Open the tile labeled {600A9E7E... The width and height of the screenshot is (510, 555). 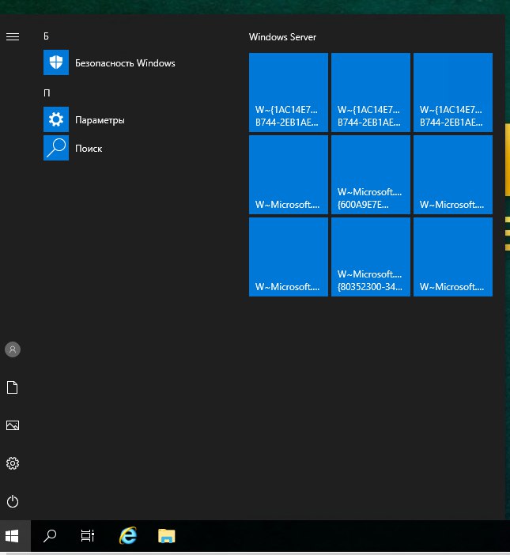pyautogui.click(x=371, y=175)
